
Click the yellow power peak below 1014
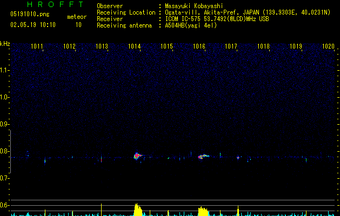click(x=138, y=210)
